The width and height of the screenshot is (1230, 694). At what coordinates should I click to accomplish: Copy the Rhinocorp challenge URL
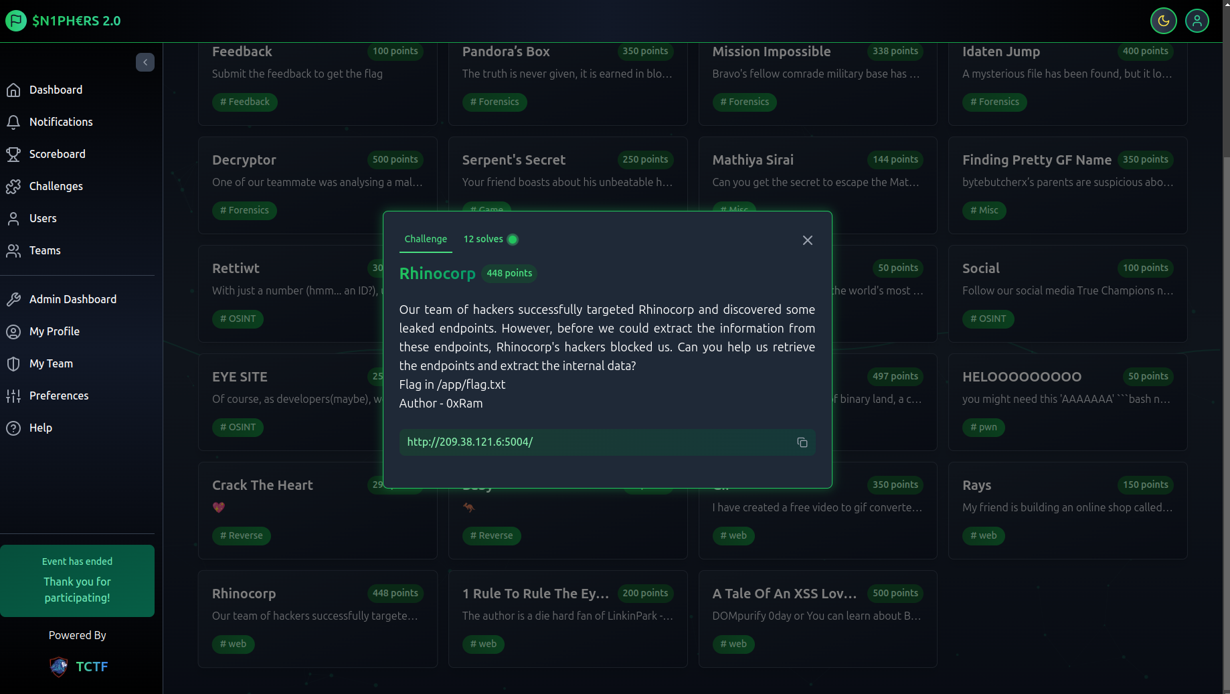click(x=802, y=442)
